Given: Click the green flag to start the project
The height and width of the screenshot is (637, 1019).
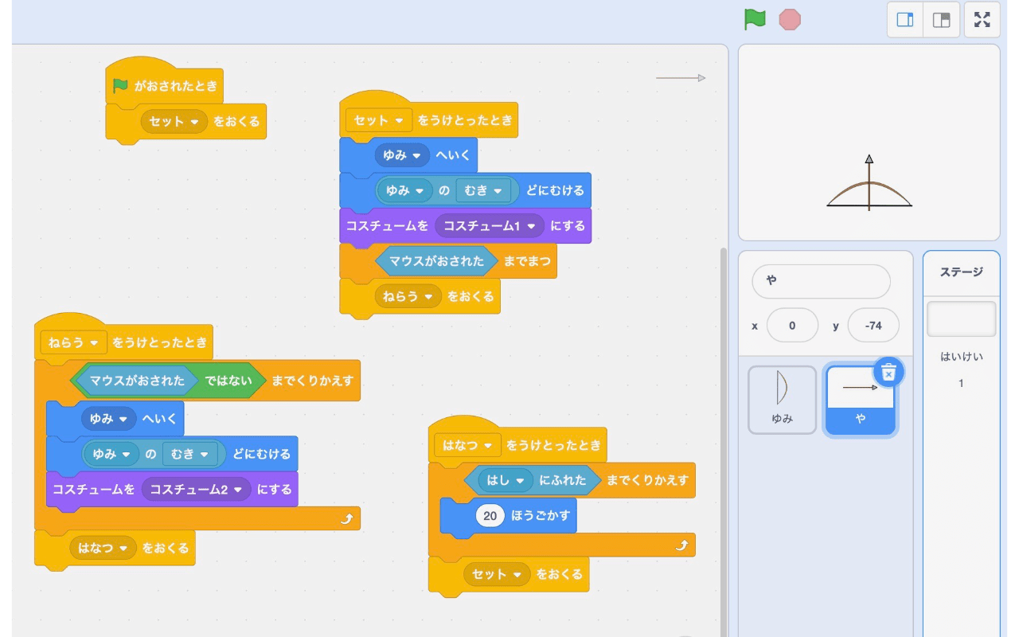Looking at the screenshot, I should [755, 20].
